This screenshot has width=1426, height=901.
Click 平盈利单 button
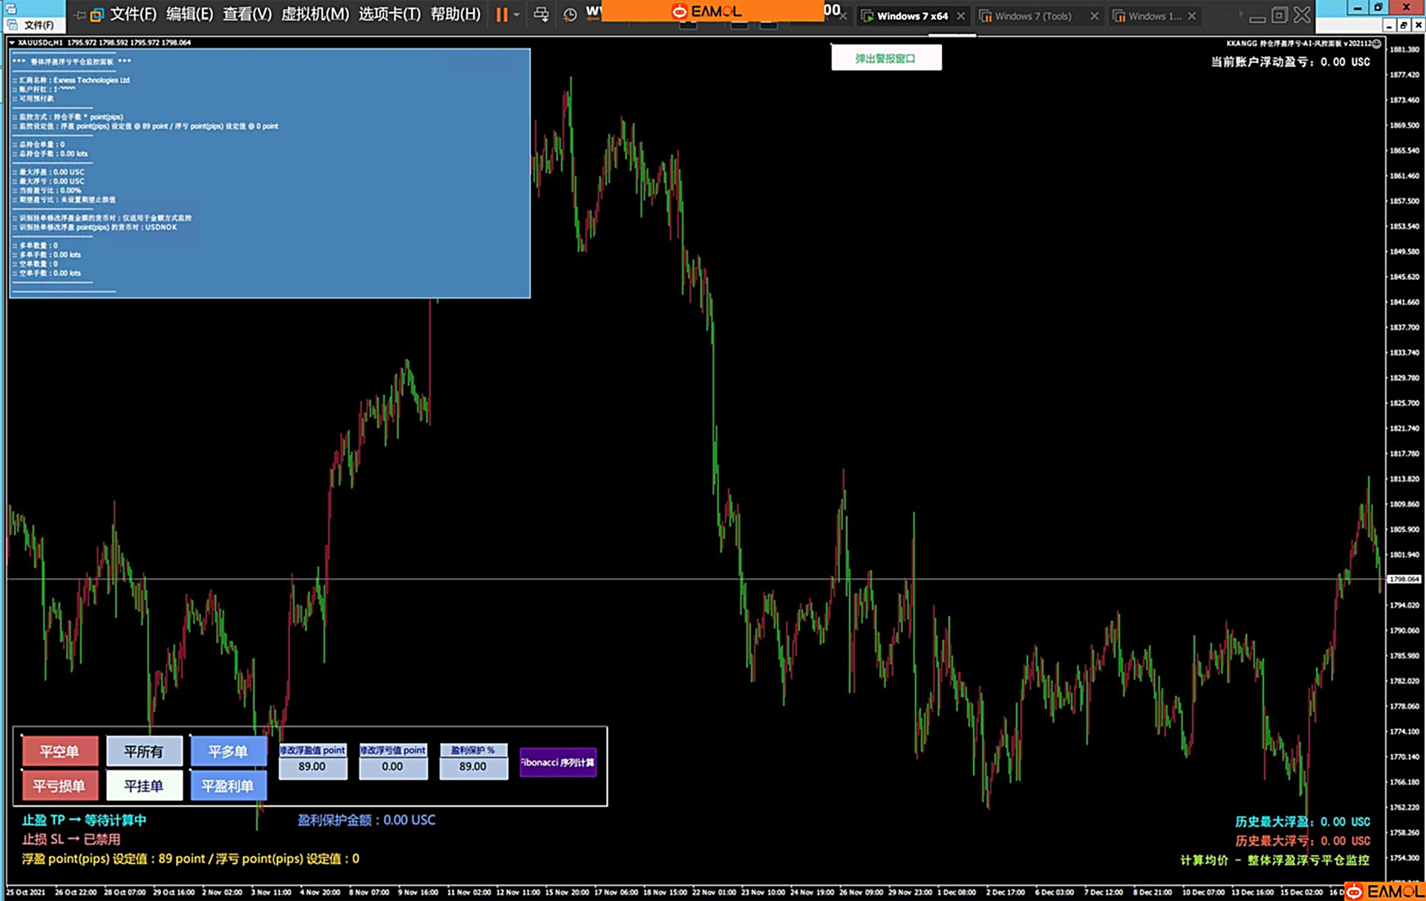point(227,786)
